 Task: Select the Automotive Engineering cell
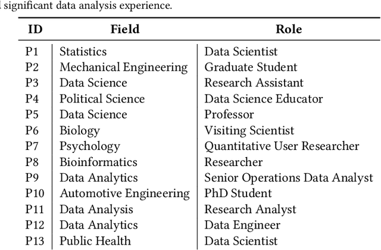click(x=124, y=193)
